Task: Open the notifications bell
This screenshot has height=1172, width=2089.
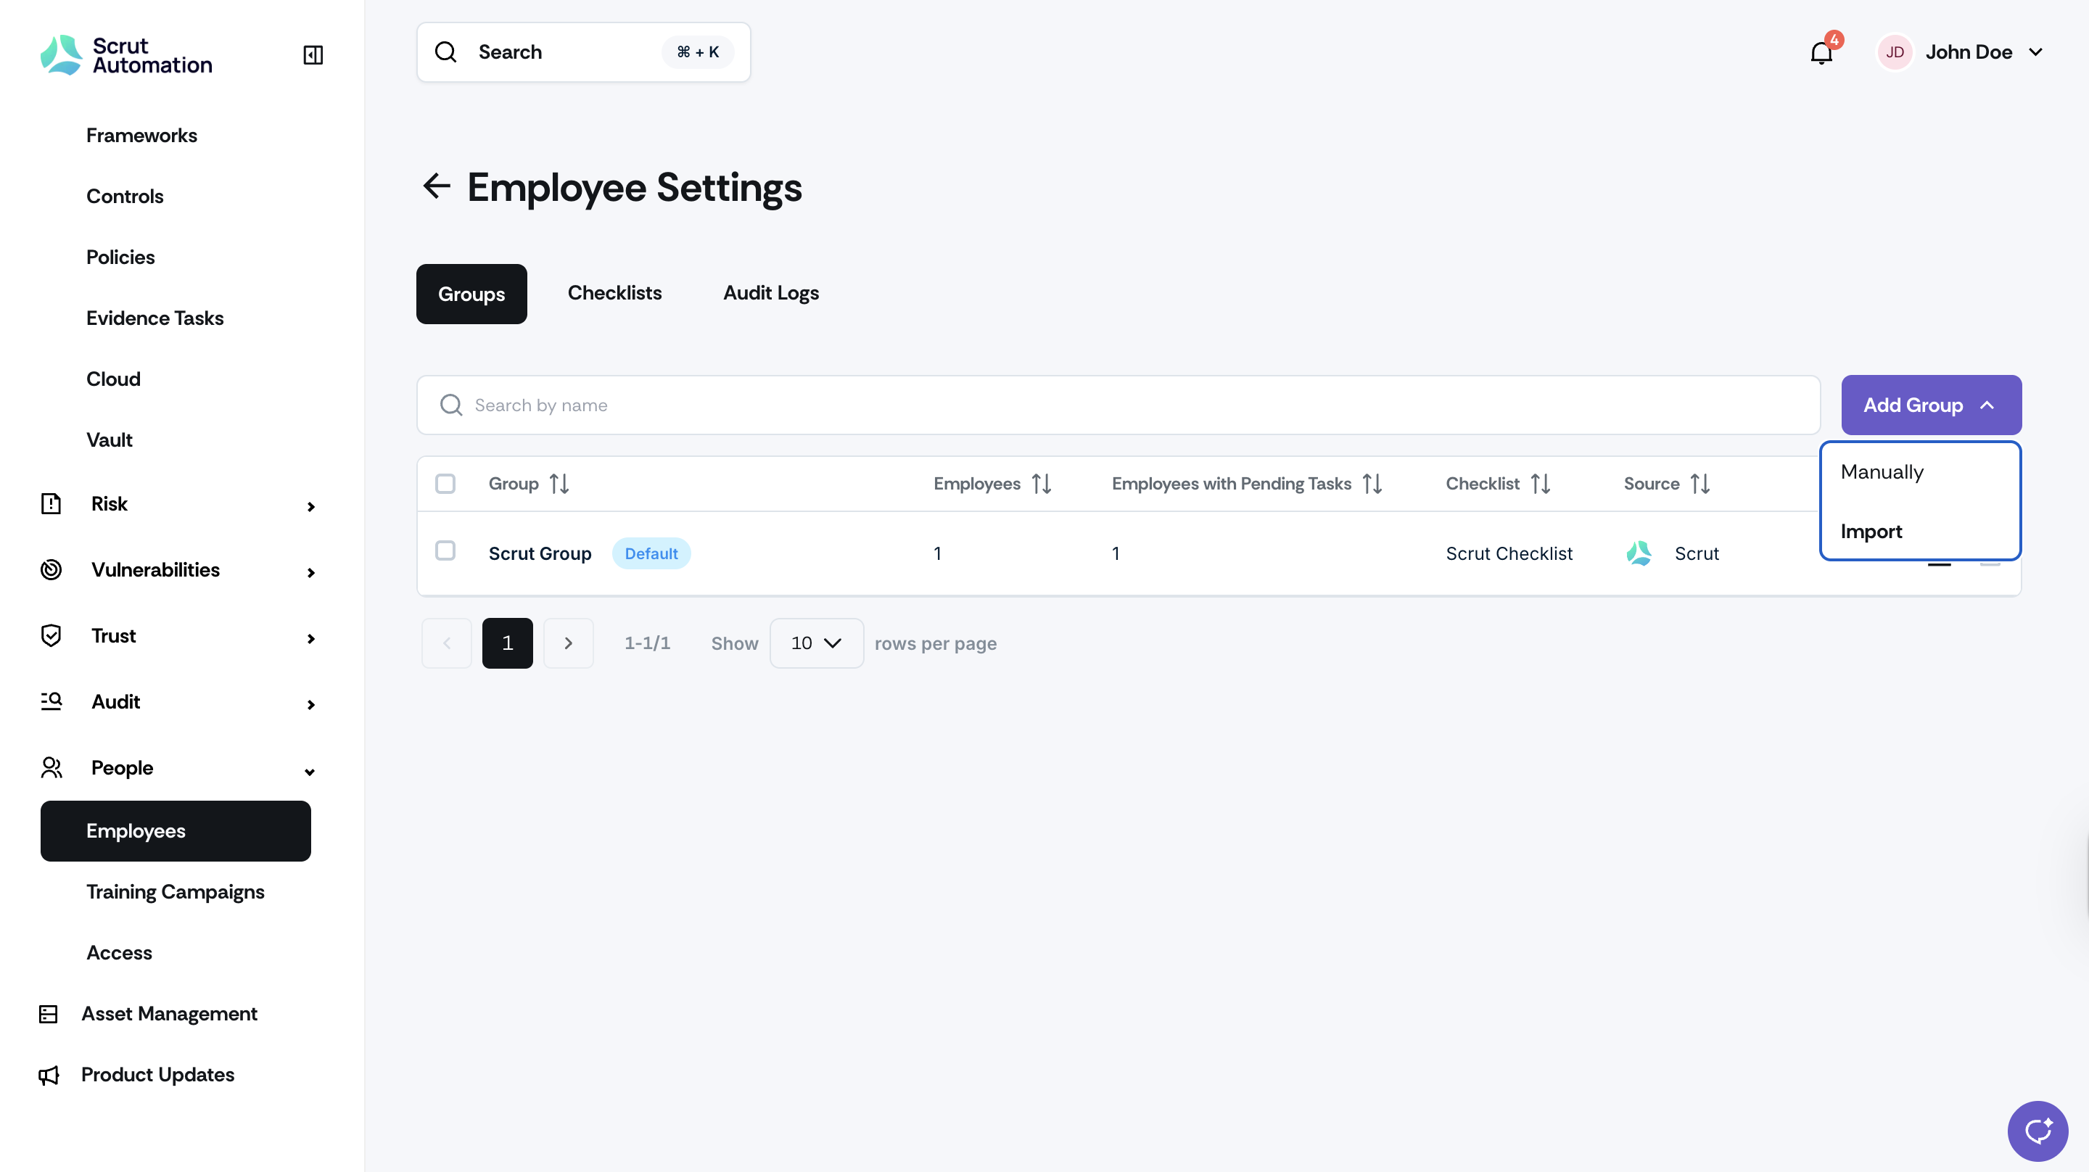Action: click(x=1821, y=53)
